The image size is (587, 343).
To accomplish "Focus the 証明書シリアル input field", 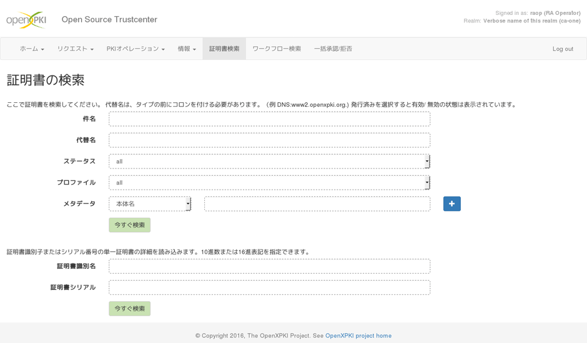I will pos(269,287).
